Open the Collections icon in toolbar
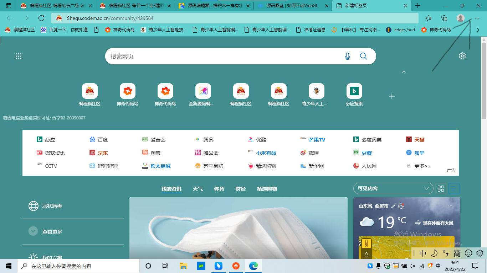The height and width of the screenshot is (273, 487). (444, 18)
